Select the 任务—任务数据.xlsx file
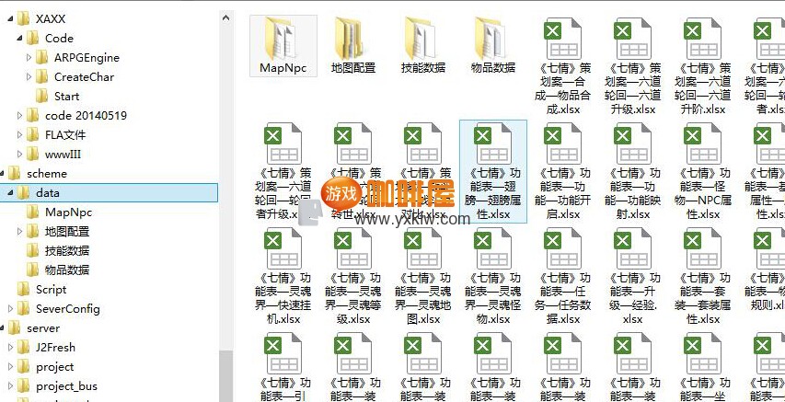Image resolution: width=785 pixels, height=402 pixels. (x=563, y=276)
